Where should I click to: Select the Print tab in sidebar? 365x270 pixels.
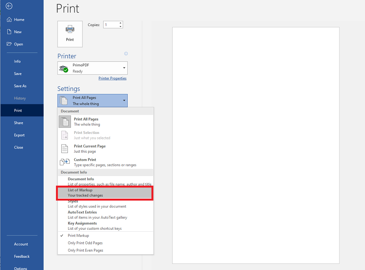click(x=22, y=110)
